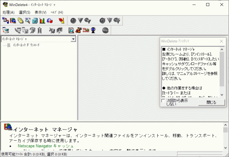Screen dimensions: 229x157
Task: Click the trash can icon in second toolbar row
Action: [x=39, y=30]
